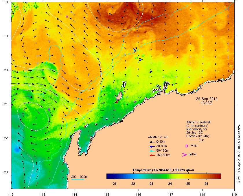Click the red 150-300m arrow legend symbol
The width and height of the screenshot is (243, 196).
point(152,155)
